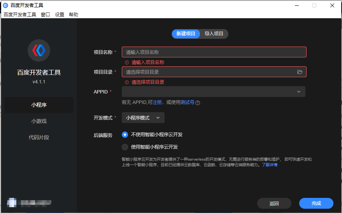Click the 返回 button
342x213 pixels.
[x=274, y=203]
